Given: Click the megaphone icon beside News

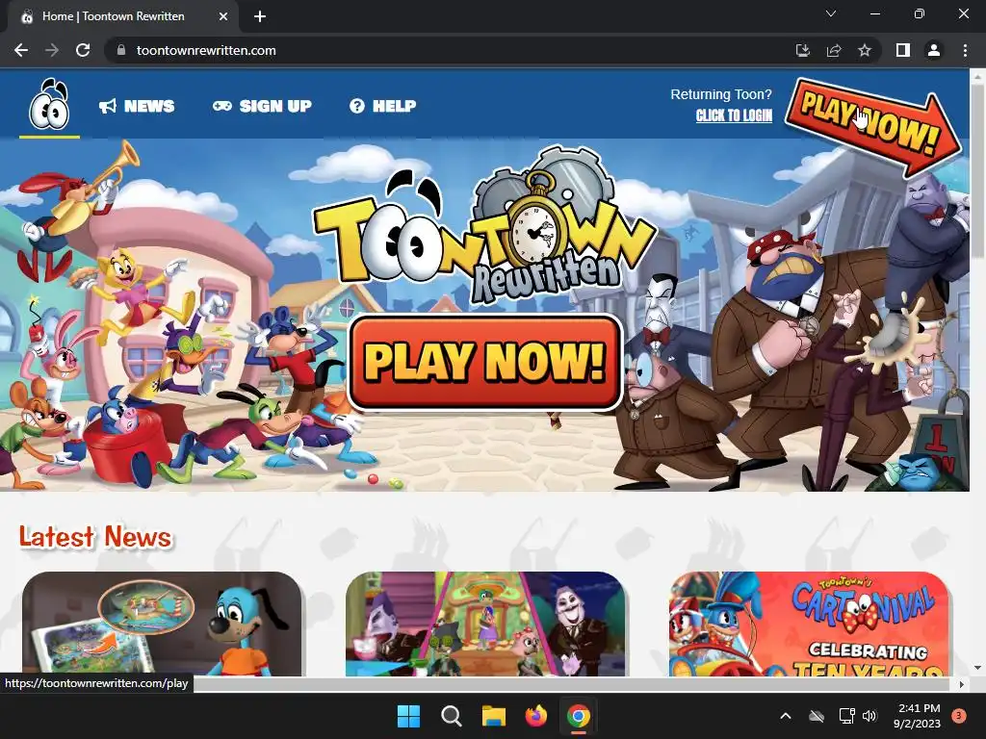Looking at the screenshot, I should click(108, 106).
